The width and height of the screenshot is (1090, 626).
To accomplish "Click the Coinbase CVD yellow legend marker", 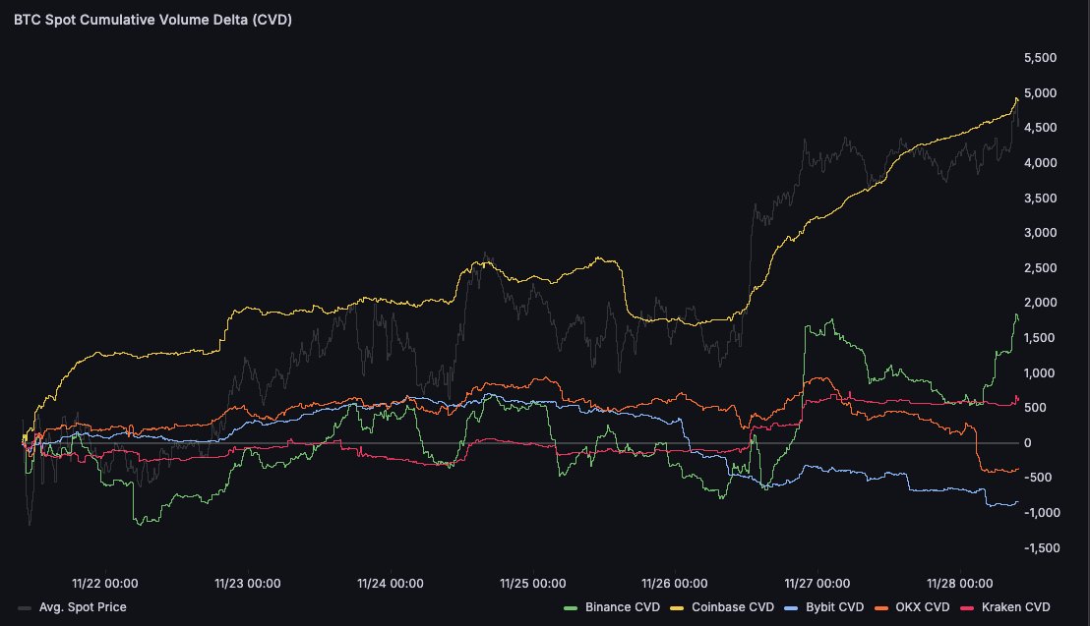I will click(677, 607).
